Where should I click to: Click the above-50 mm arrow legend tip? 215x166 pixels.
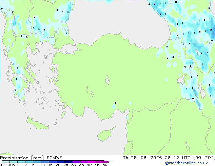[107, 162]
